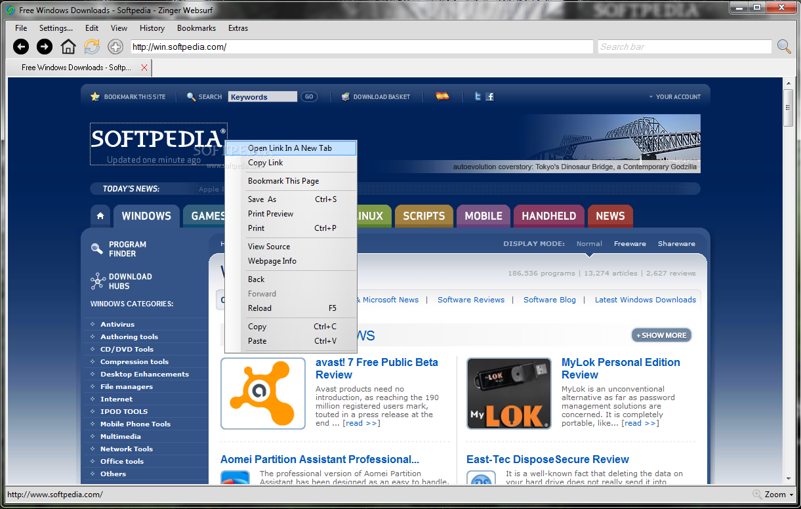This screenshot has height=509, width=801.
Task: Click the MyLok USB drive thumbnail
Action: [x=509, y=394]
